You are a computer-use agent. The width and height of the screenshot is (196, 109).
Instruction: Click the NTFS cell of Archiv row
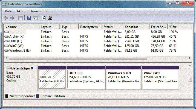(x=84, y=37)
